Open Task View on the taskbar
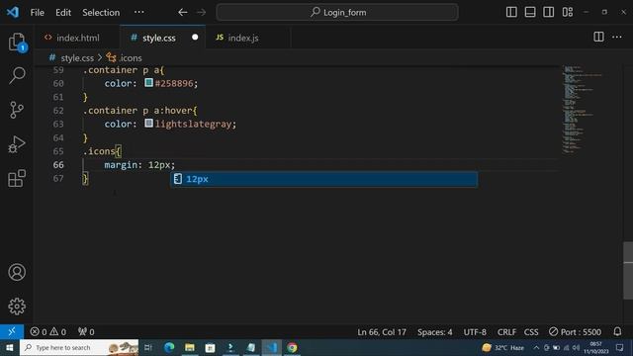 [x=148, y=347]
